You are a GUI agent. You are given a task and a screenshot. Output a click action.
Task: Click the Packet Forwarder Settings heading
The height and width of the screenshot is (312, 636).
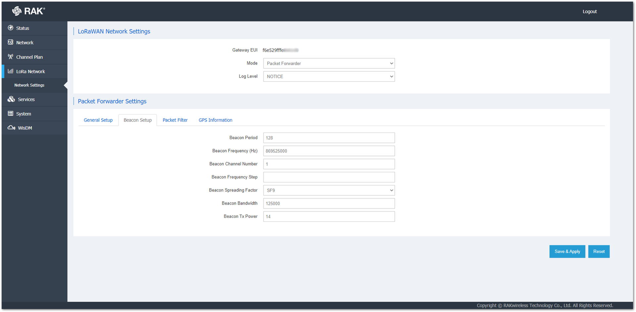point(112,101)
